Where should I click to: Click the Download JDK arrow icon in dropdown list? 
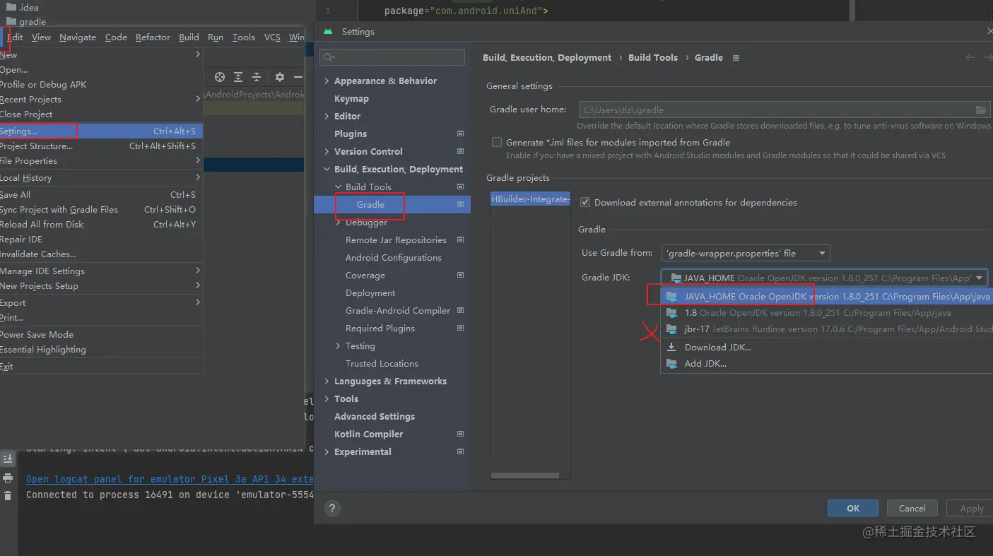[671, 347]
